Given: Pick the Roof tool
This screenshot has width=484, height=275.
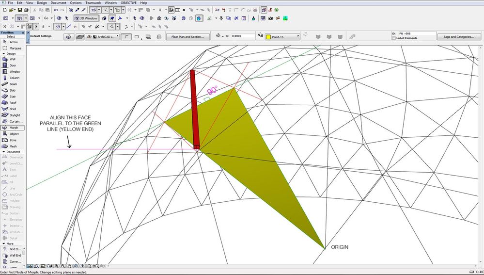Looking at the screenshot, I should coord(12,102).
